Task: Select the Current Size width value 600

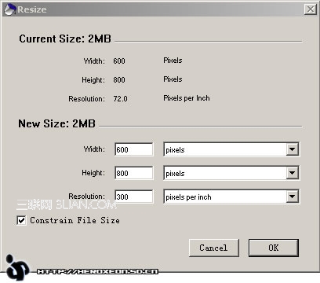Action: pos(119,61)
